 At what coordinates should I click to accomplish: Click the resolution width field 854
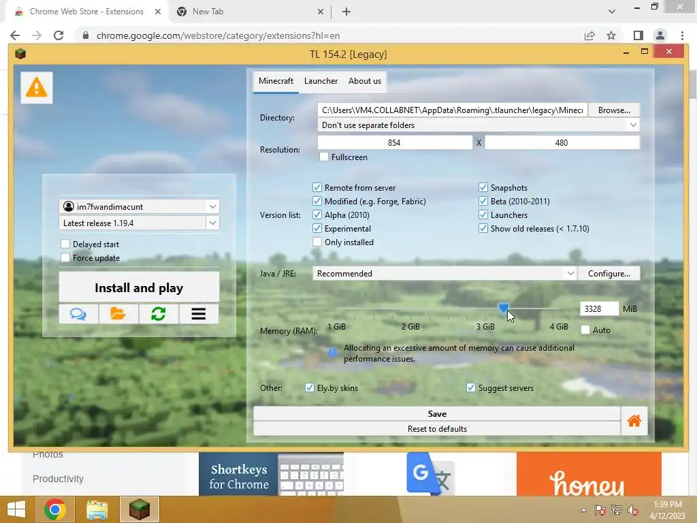[x=395, y=143]
